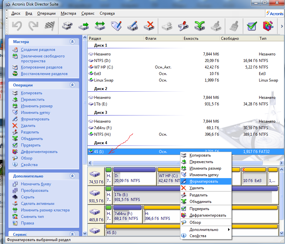Collapse the Сервис panel
The width and height of the screenshot is (285, 244).
tap(72, 234)
